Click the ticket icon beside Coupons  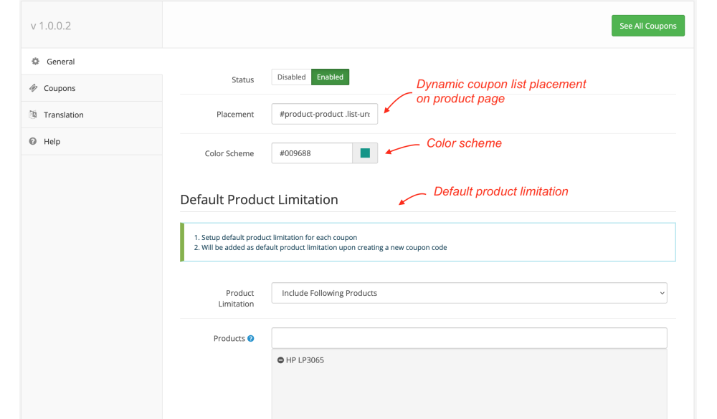pyautogui.click(x=34, y=88)
